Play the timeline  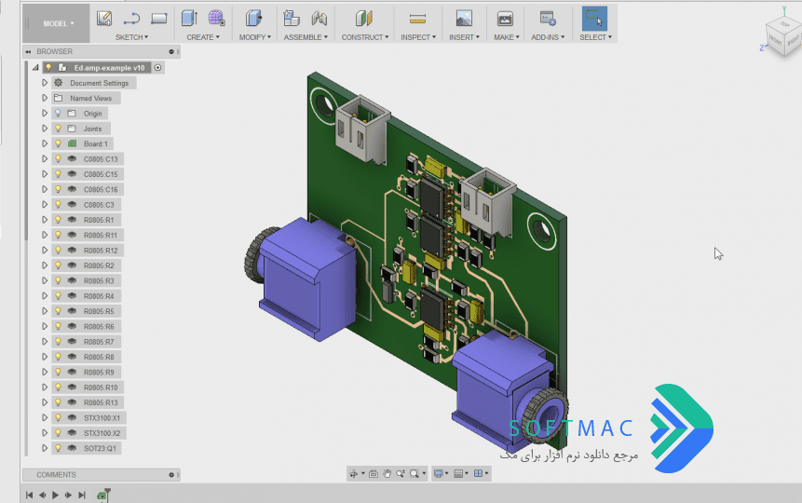55,495
